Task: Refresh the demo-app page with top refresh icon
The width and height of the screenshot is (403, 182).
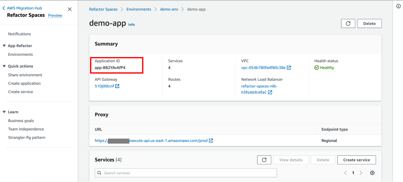Action: 348,23
